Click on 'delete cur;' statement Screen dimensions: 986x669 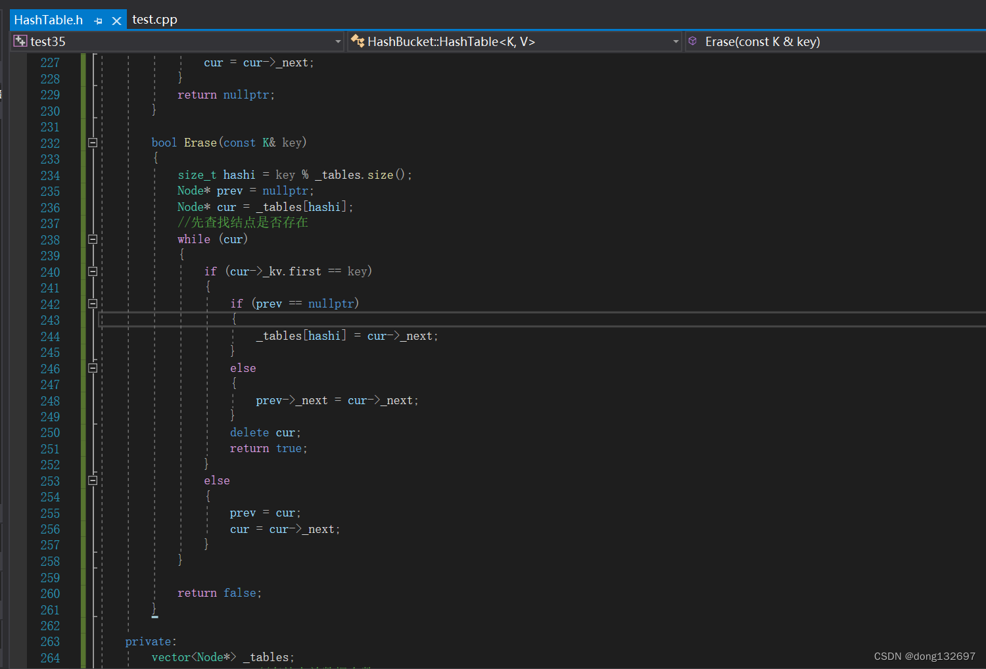pyautogui.click(x=266, y=432)
